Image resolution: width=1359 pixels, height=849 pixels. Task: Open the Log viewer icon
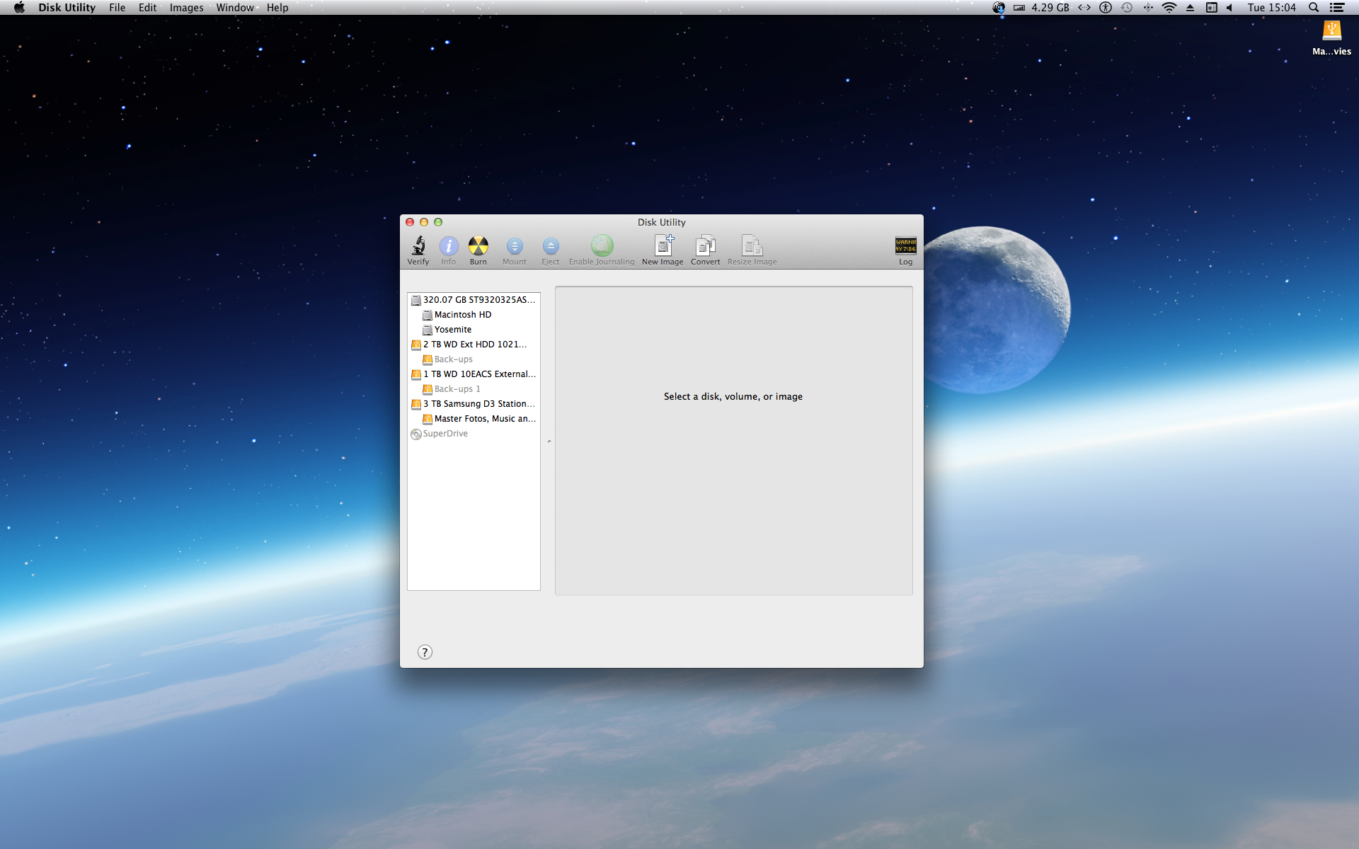906,246
